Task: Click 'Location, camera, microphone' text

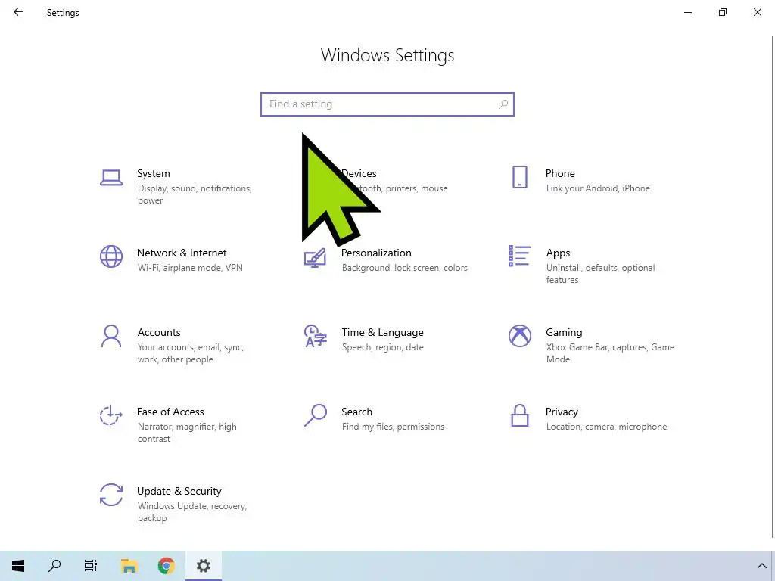Action: click(x=606, y=427)
